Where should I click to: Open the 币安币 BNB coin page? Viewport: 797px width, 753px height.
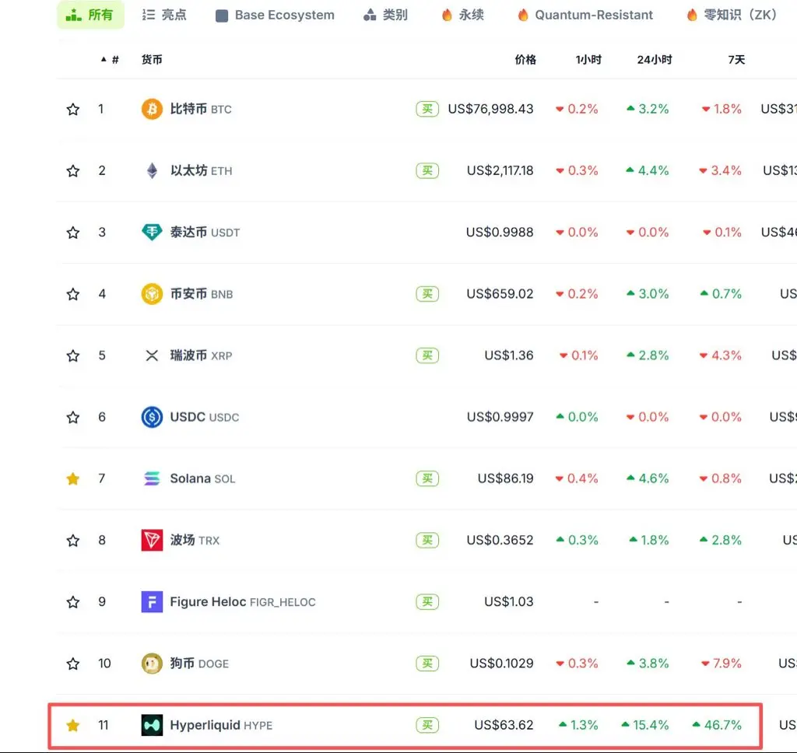point(202,294)
